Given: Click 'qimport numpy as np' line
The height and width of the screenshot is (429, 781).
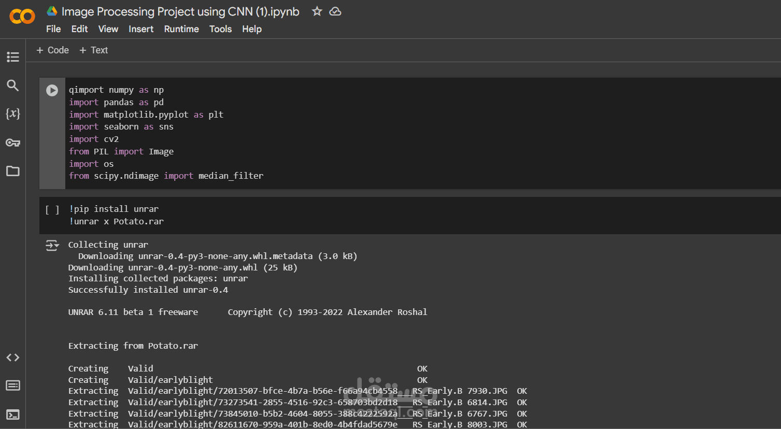Looking at the screenshot, I should [x=116, y=90].
